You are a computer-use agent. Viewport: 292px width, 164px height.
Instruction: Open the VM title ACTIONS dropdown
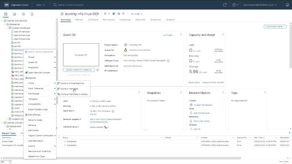point(137,14)
